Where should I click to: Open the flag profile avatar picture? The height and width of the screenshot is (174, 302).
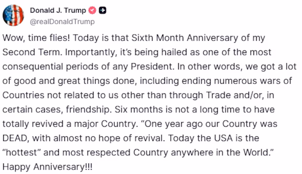point(13,15)
